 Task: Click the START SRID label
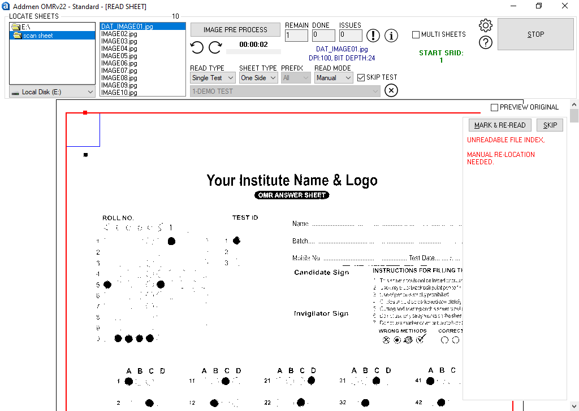point(441,53)
